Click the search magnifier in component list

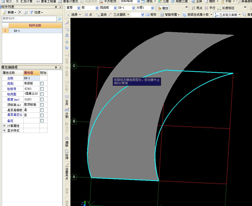click(x=60, y=19)
